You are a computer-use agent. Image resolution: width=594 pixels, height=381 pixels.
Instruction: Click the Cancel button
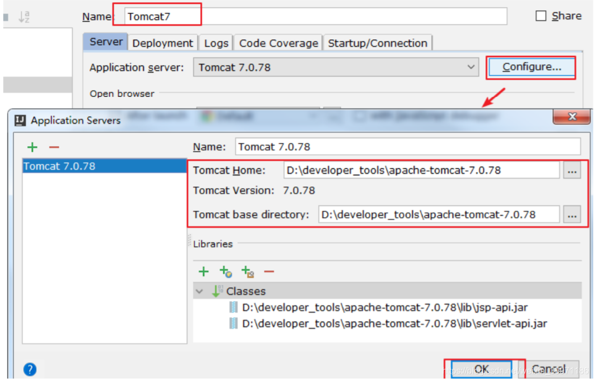point(549,369)
